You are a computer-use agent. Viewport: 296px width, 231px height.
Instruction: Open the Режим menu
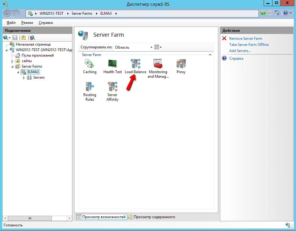click(27, 23)
